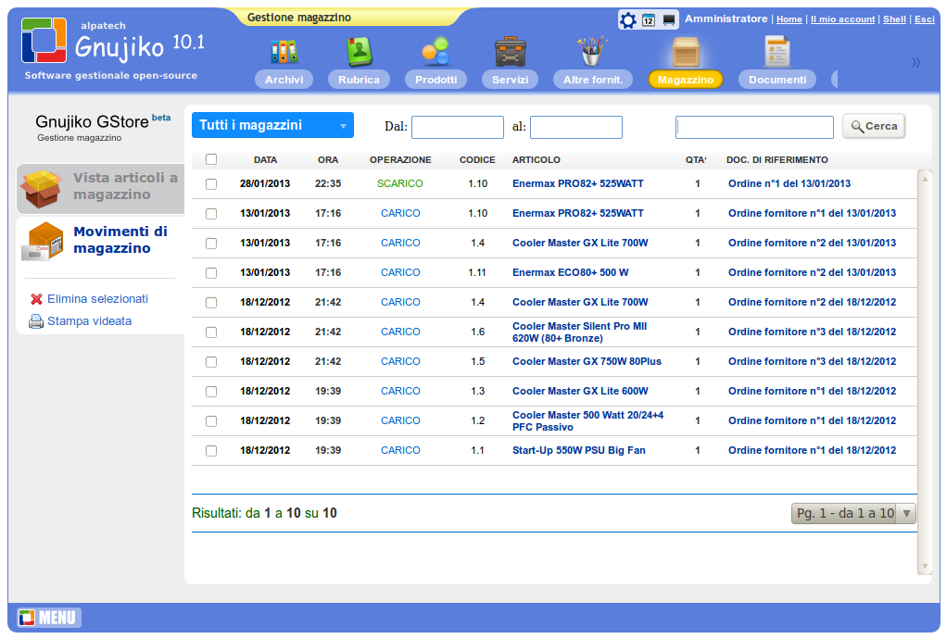This screenshot has width=947, height=639.
Task: Check the row for the 28/01/2013 SCARICO movement
Action: point(211,183)
